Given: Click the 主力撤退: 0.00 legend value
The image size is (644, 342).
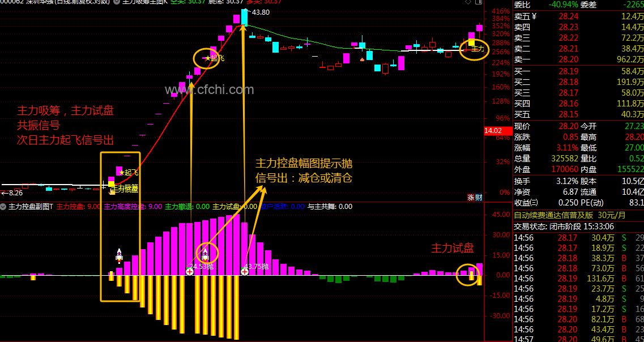Looking at the screenshot, I should point(187,207).
